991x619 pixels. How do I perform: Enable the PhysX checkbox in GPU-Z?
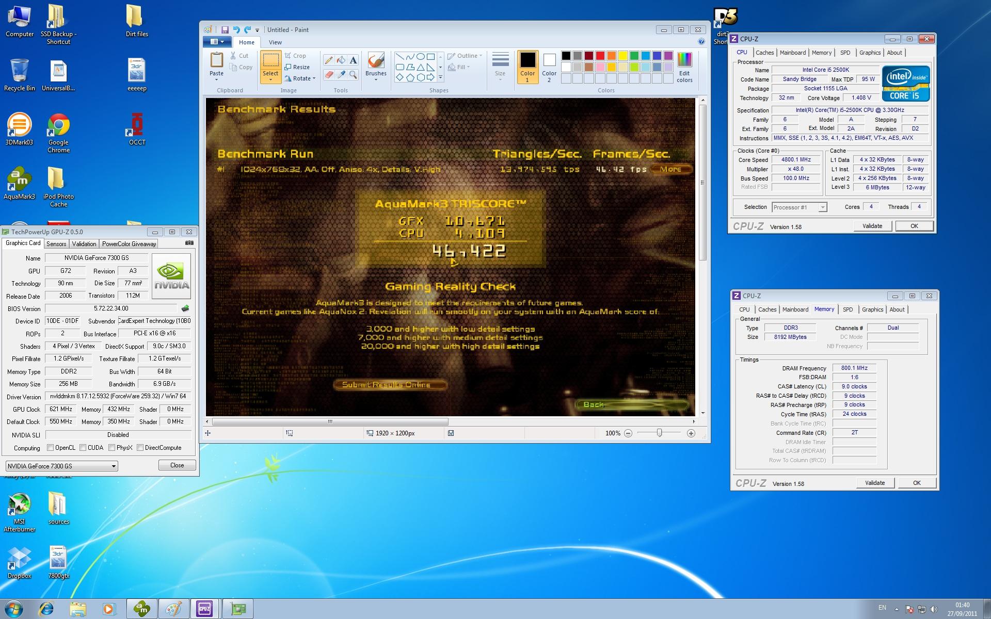tap(111, 448)
